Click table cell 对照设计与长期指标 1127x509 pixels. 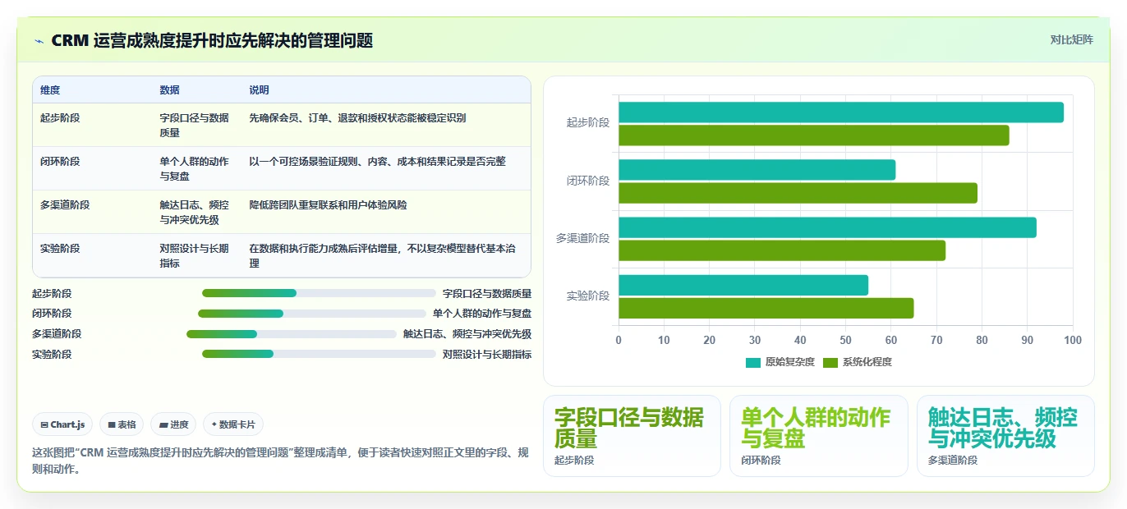pos(195,255)
